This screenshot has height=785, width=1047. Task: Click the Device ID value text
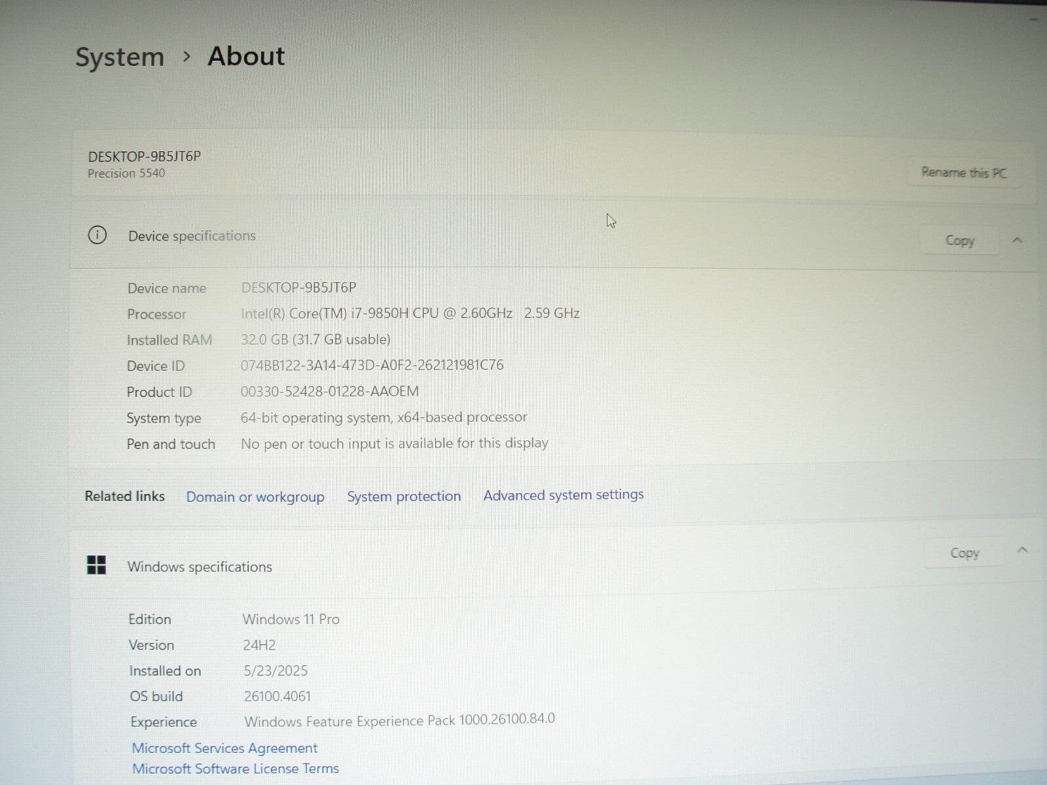tap(372, 365)
